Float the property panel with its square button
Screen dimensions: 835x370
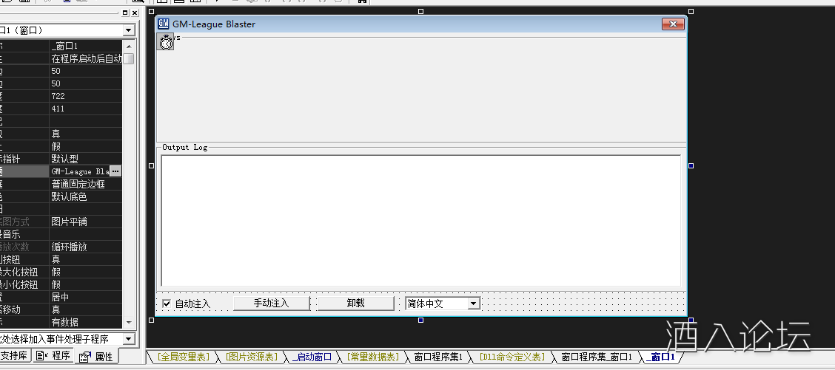[x=125, y=13]
